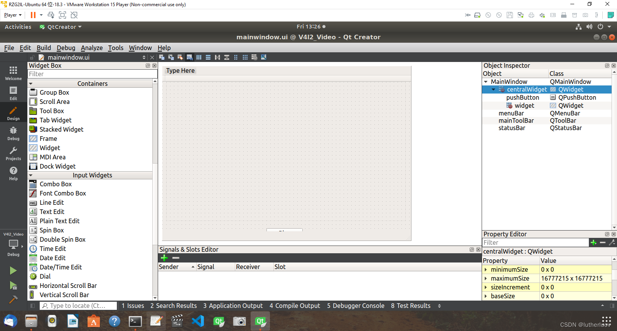Add a connection in Signals & Slots Editor
The width and height of the screenshot is (617, 331).
point(164,258)
